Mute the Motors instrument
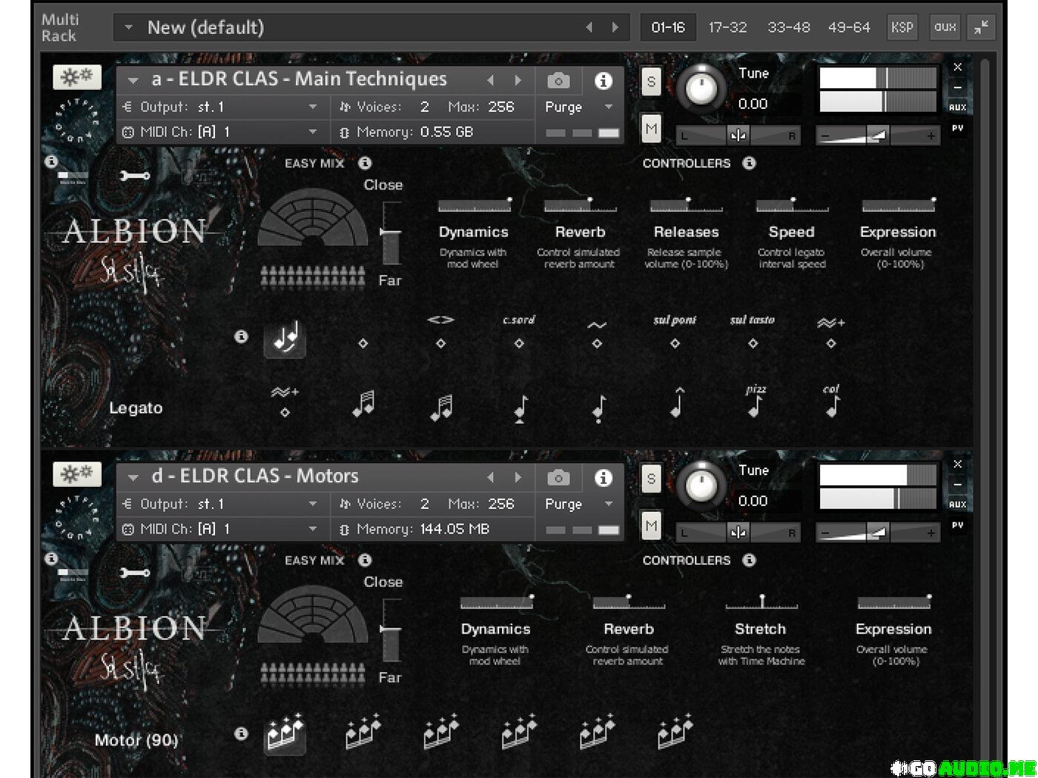Viewport: 1038px width, 778px height. (x=651, y=526)
